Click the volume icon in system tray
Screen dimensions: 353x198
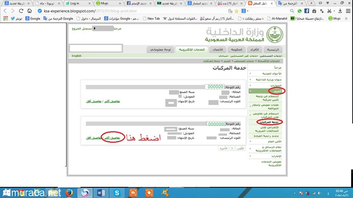[320, 193]
